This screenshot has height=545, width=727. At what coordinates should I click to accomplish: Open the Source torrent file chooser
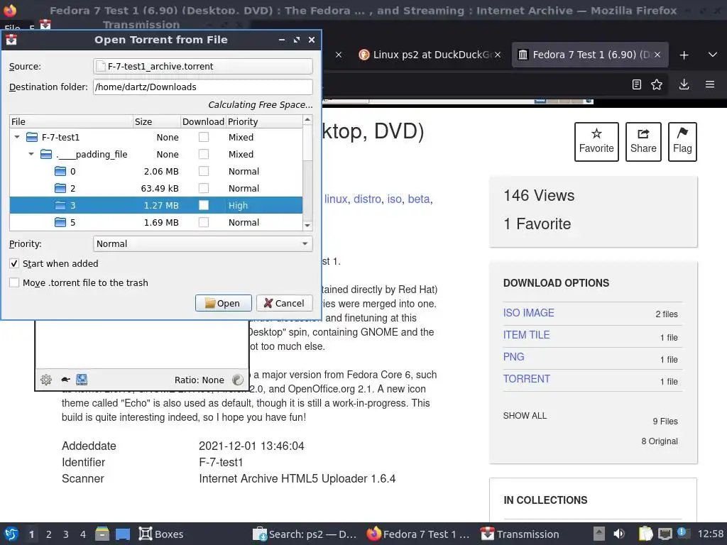point(202,66)
